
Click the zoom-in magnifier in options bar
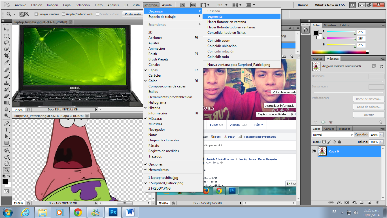pos(22,14)
